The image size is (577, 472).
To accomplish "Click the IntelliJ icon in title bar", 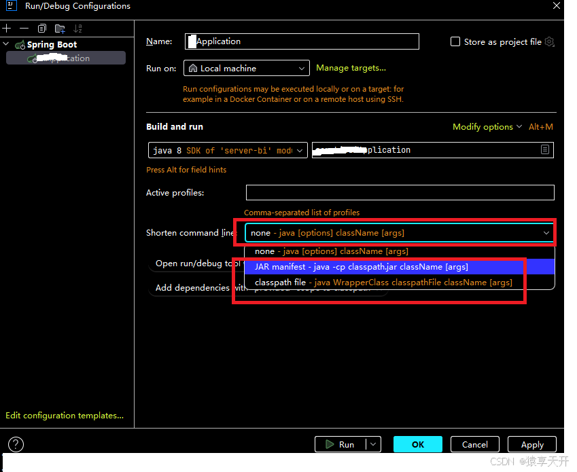I will pyautogui.click(x=12, y=5).
